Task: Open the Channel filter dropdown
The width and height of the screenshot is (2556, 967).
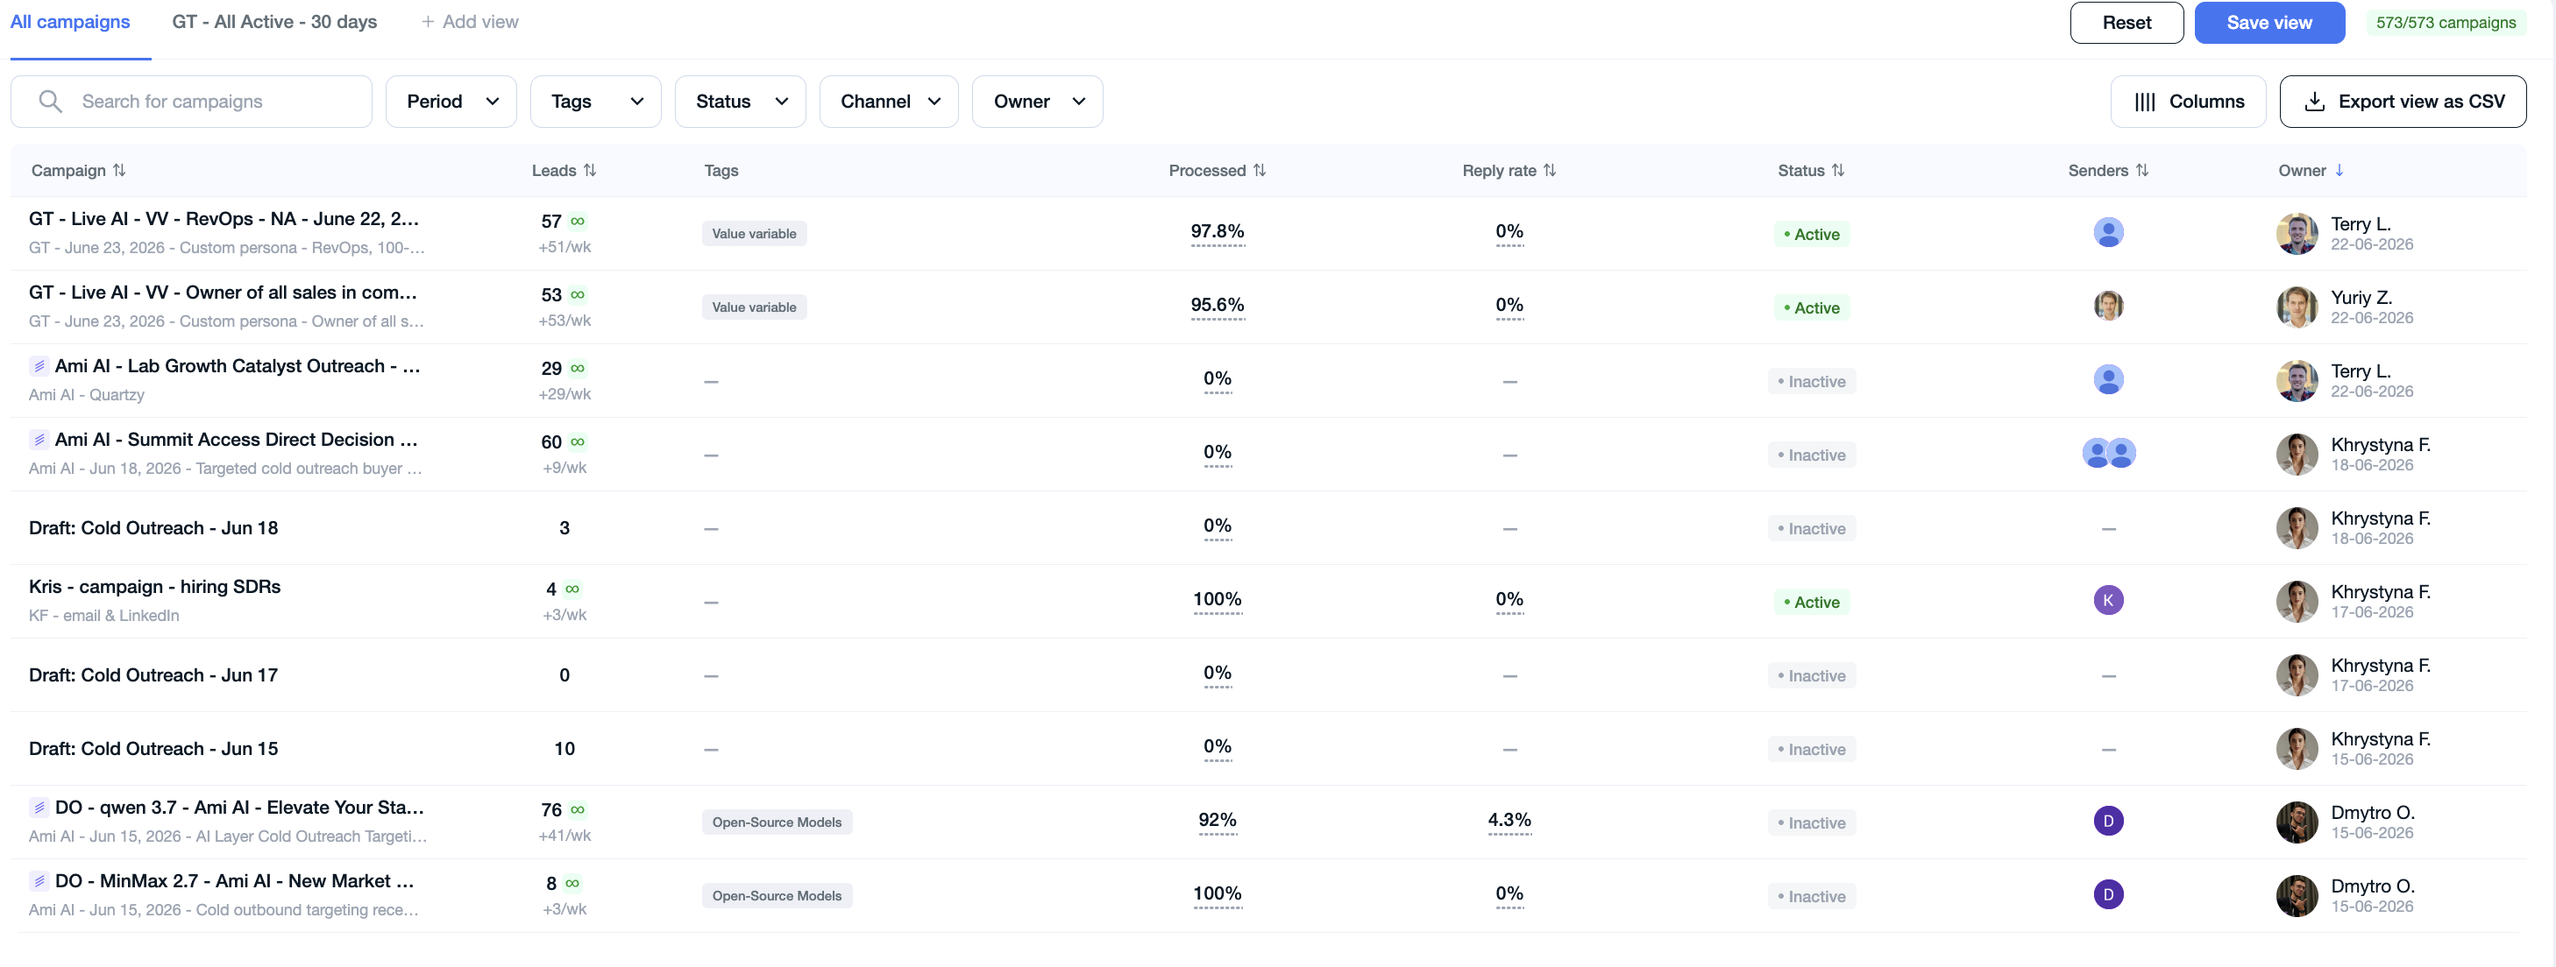Action: 889,101
